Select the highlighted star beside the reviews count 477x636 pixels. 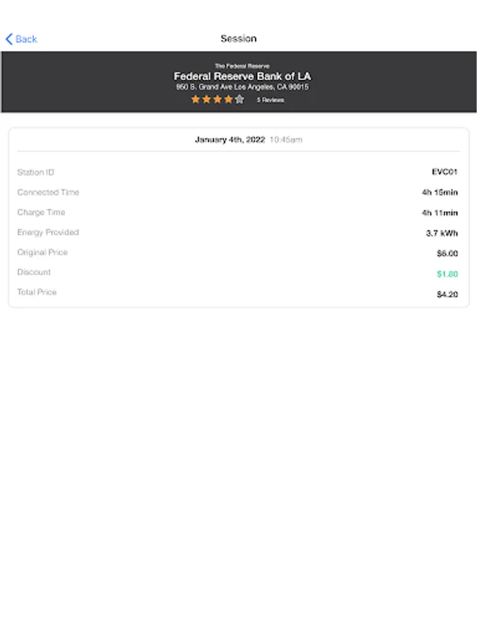tap(240, 99)
